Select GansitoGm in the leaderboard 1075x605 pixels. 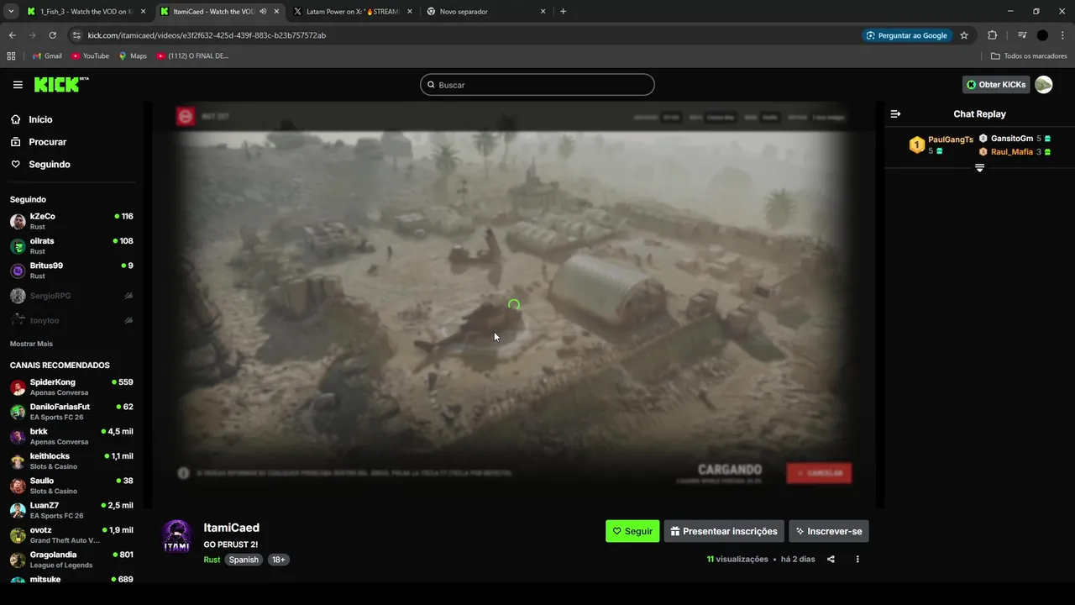click(1011, 139)
